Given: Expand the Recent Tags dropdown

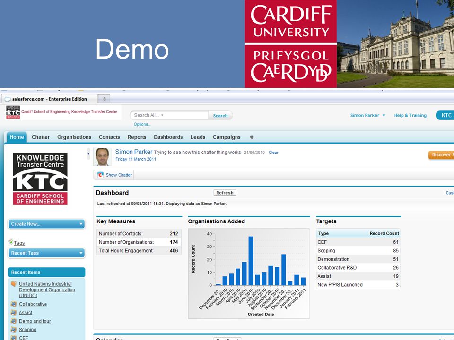Looking at the screenshot, I should coord(46,253).
